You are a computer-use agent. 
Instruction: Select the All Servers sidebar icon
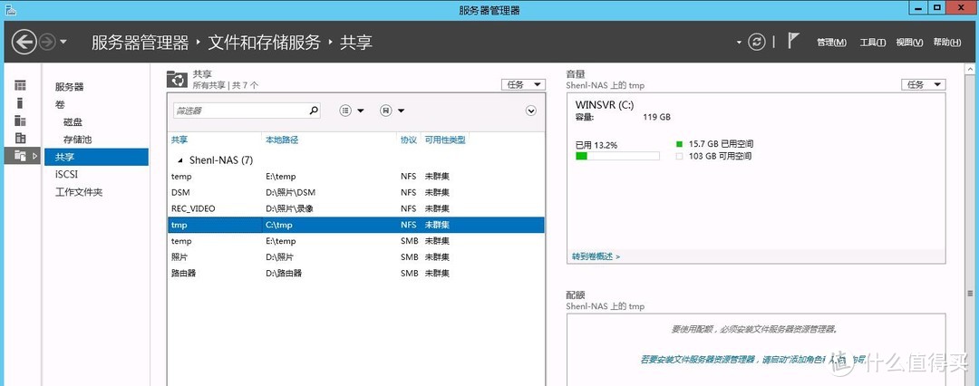[x=20, y=120]
